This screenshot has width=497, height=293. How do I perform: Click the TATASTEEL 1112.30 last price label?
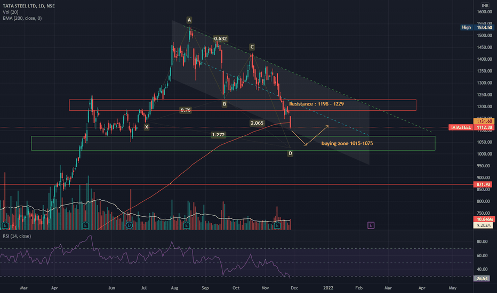pos(471,127)
